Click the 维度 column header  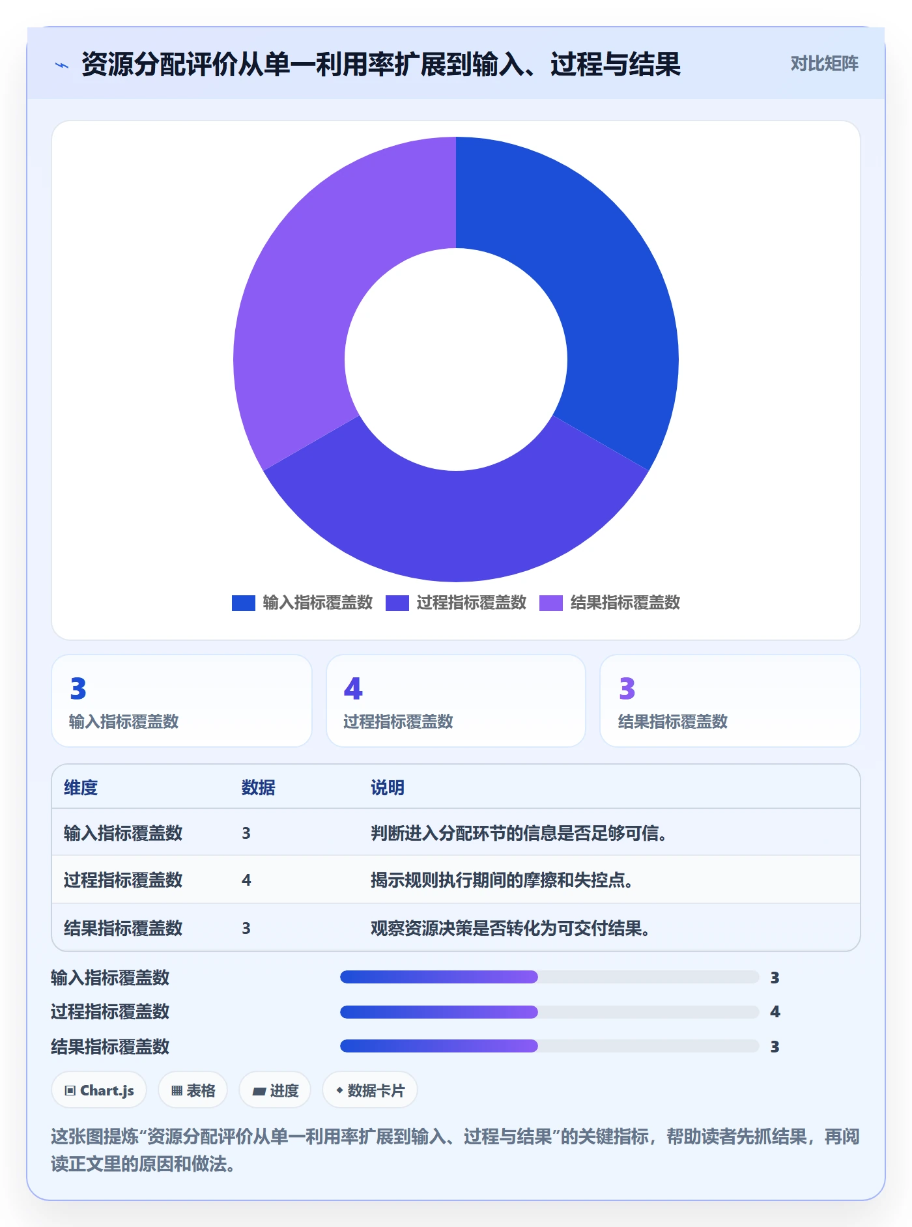tap(81, 787)
